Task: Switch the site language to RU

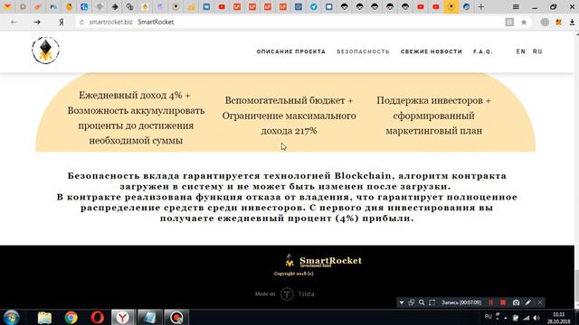Action: coord(537,51)
